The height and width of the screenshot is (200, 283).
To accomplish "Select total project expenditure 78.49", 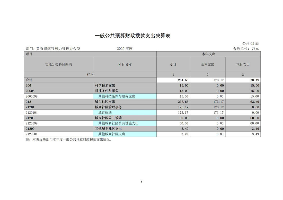I will [254, 80].
